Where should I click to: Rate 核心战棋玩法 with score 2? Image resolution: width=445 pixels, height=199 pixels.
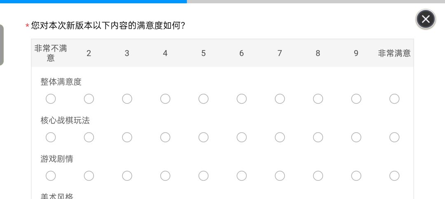coord(89,137)
